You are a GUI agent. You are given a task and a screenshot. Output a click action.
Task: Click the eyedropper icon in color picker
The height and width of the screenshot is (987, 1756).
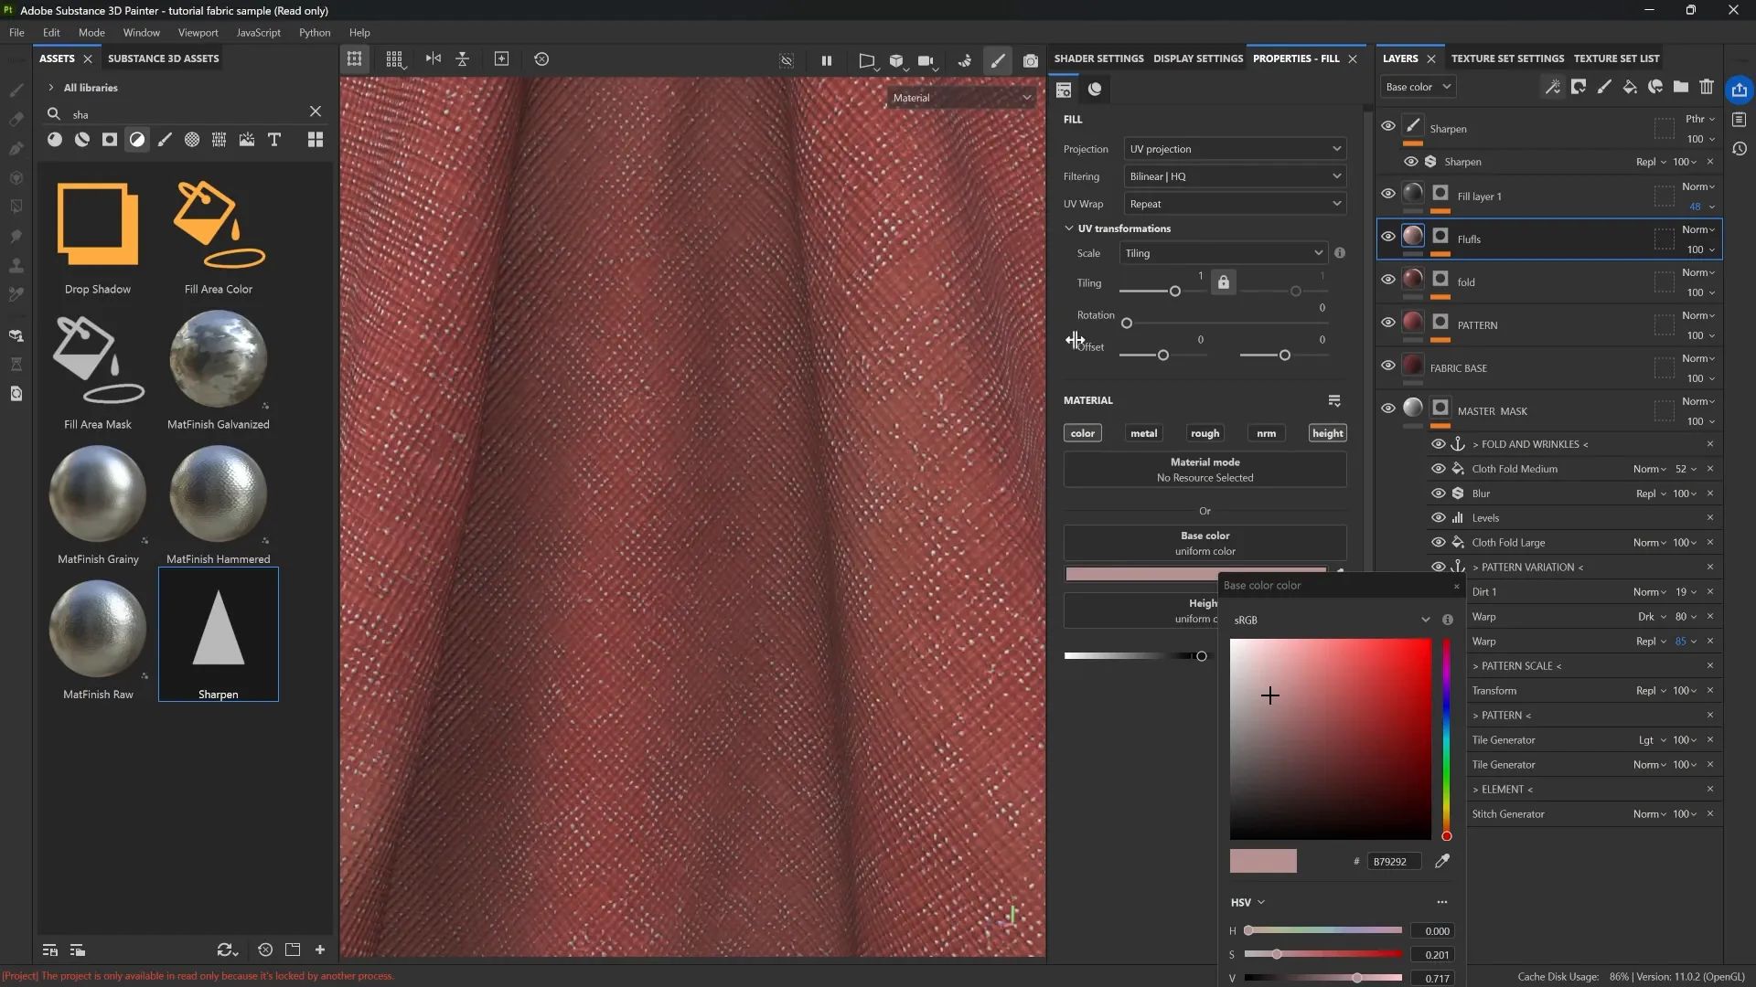tap(1442, 861)
